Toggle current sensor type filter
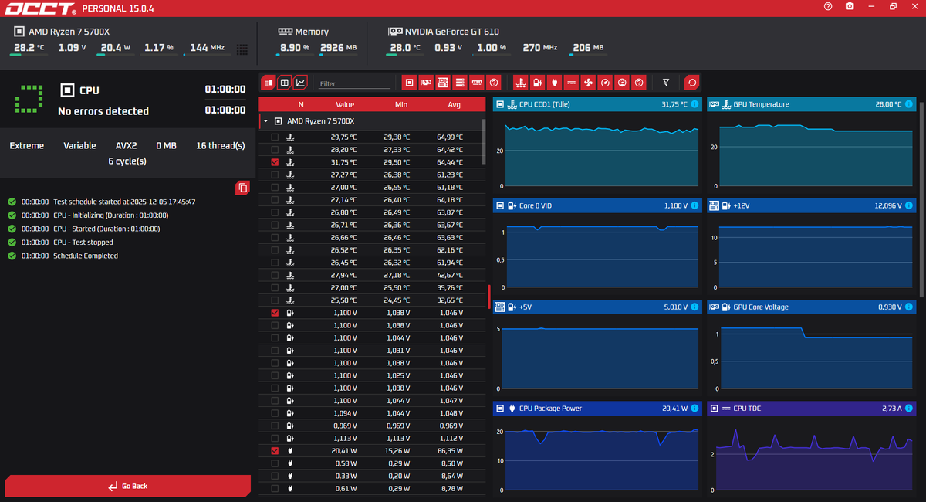This screenshot has width=926, height=502. [x=571, y=82]
